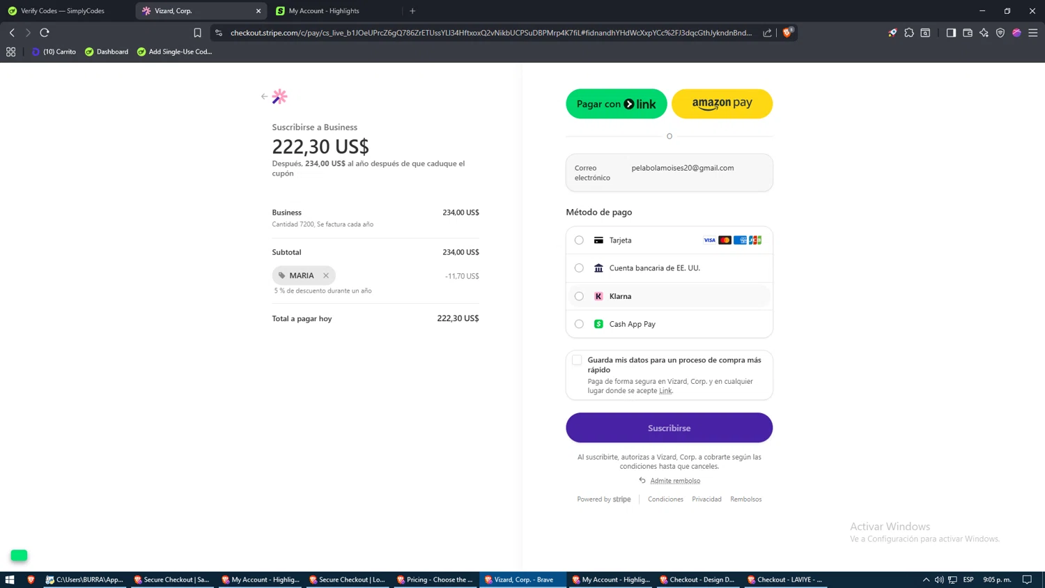
Task: Remove the MARIA coupon code
Action: click(326, 275)
